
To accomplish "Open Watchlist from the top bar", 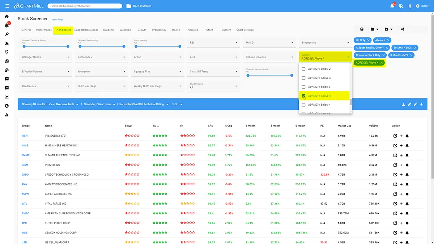I will (x=139, y=6).
